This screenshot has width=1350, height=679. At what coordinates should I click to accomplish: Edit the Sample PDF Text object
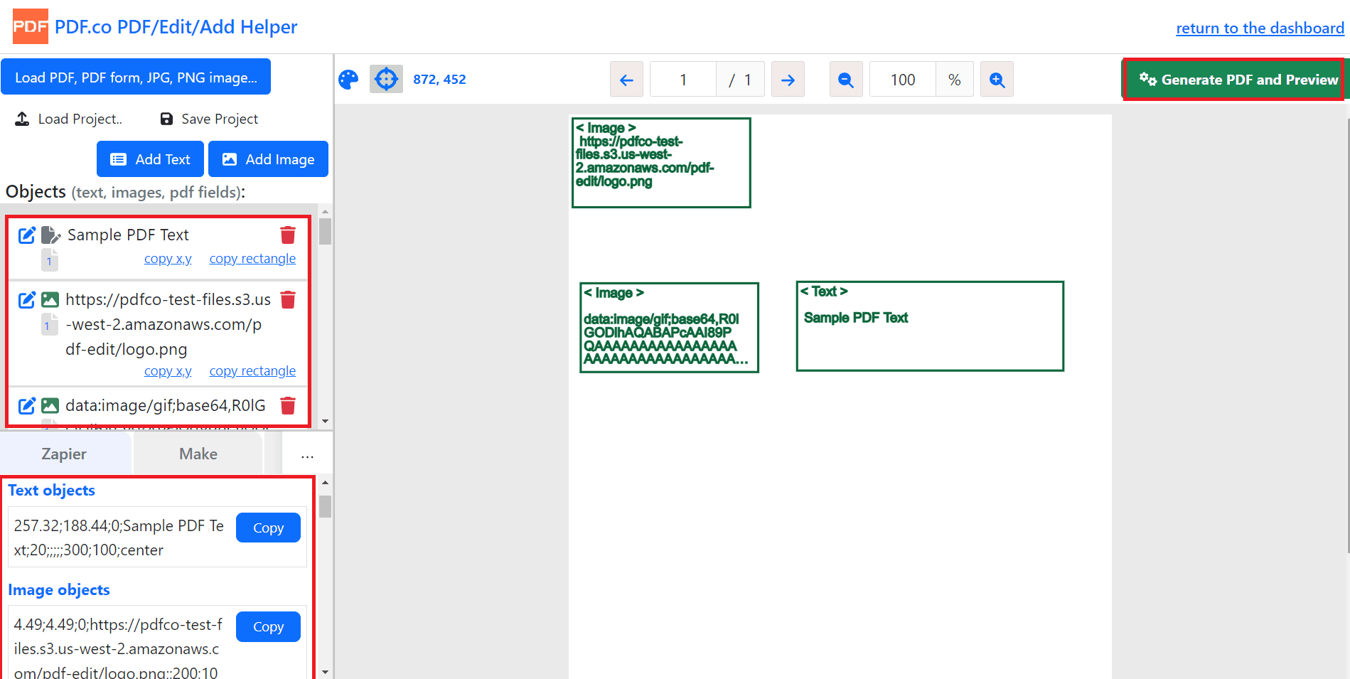click(x=26, y=235)
